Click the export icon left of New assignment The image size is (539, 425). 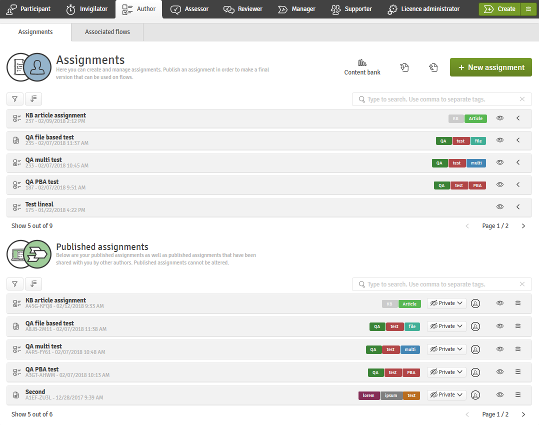(x=433, y=67)
